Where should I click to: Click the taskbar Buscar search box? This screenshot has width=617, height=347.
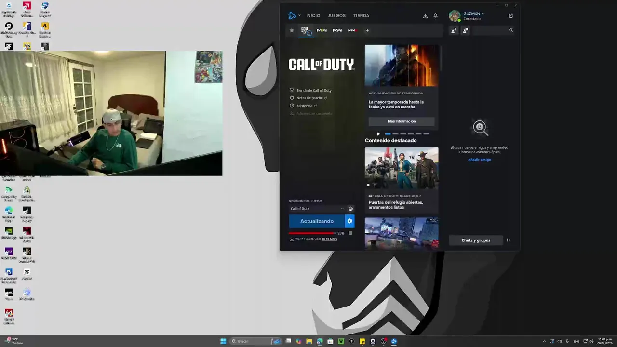pyautogui.click(x=256, y=341)
